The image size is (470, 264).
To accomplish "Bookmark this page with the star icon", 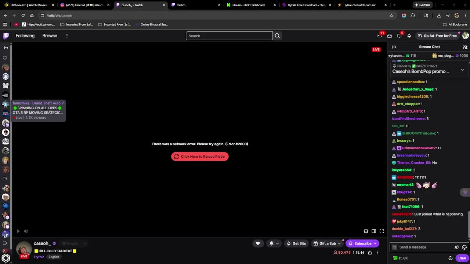I will 391,15.
